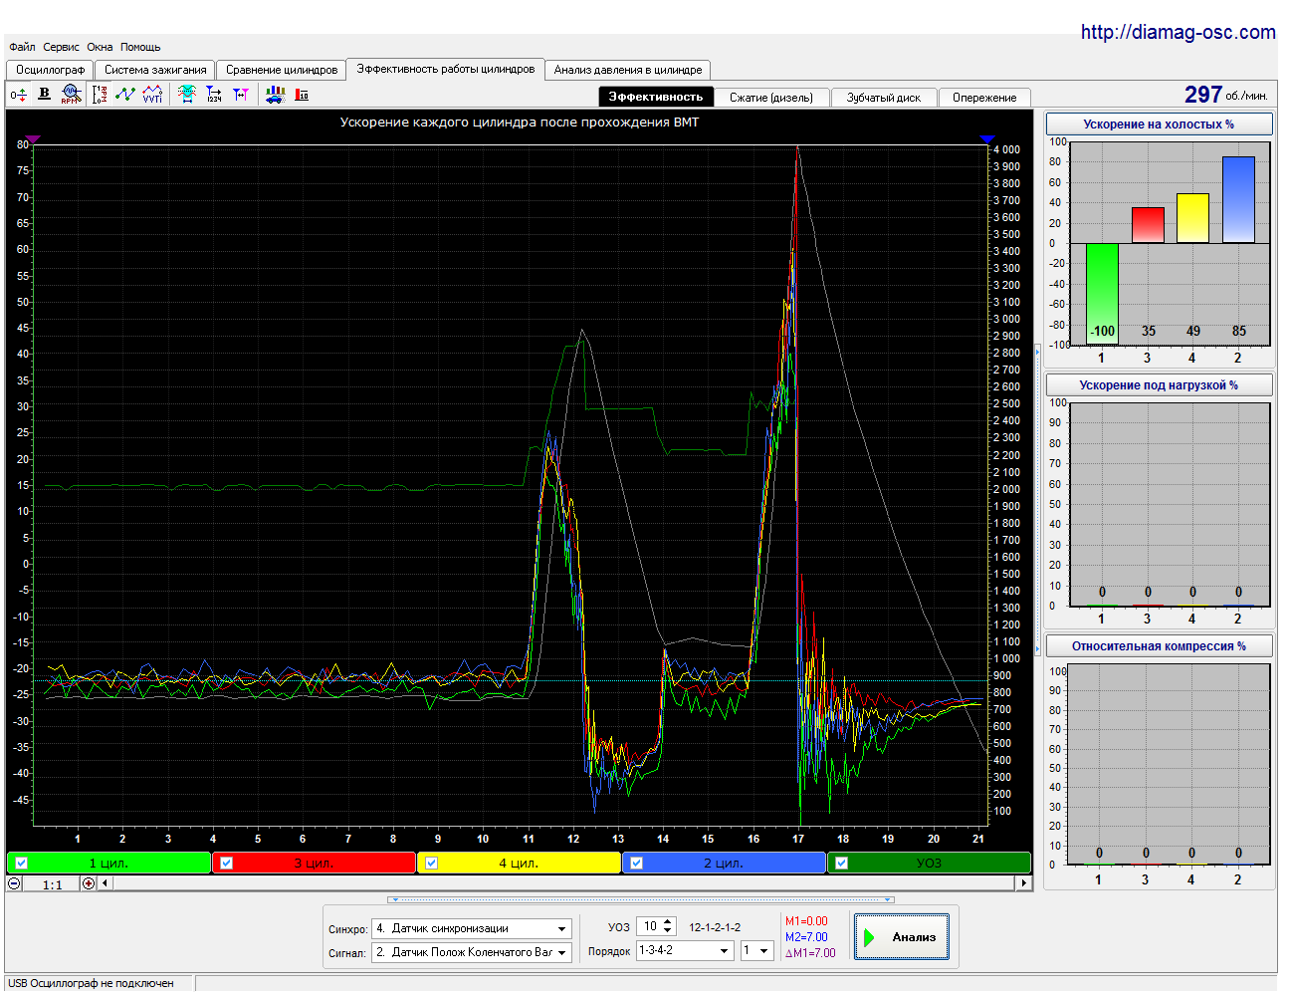Click the green cylinder 1 bar
This screenshot has width=1290, height=996.
(1102, 293)
